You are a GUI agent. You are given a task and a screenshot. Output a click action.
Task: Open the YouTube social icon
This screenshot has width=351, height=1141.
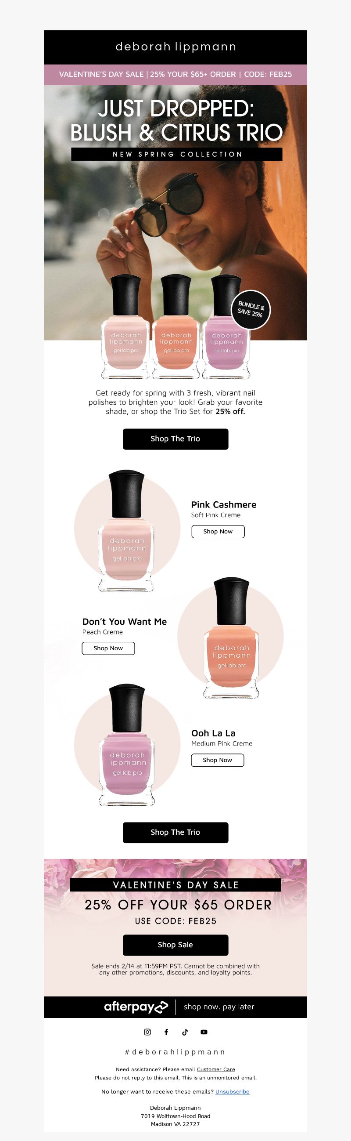(x=204, y=1032)
